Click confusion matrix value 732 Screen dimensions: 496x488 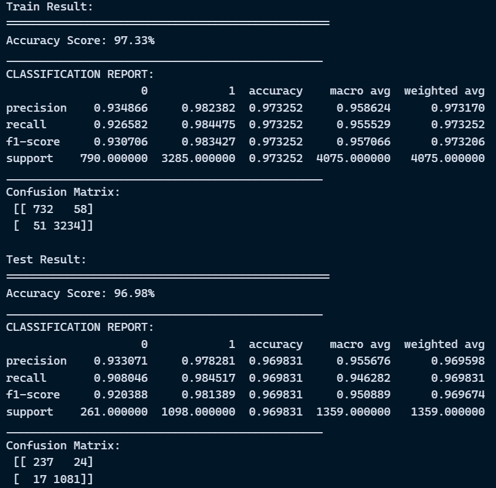click(x=43, y=209)
